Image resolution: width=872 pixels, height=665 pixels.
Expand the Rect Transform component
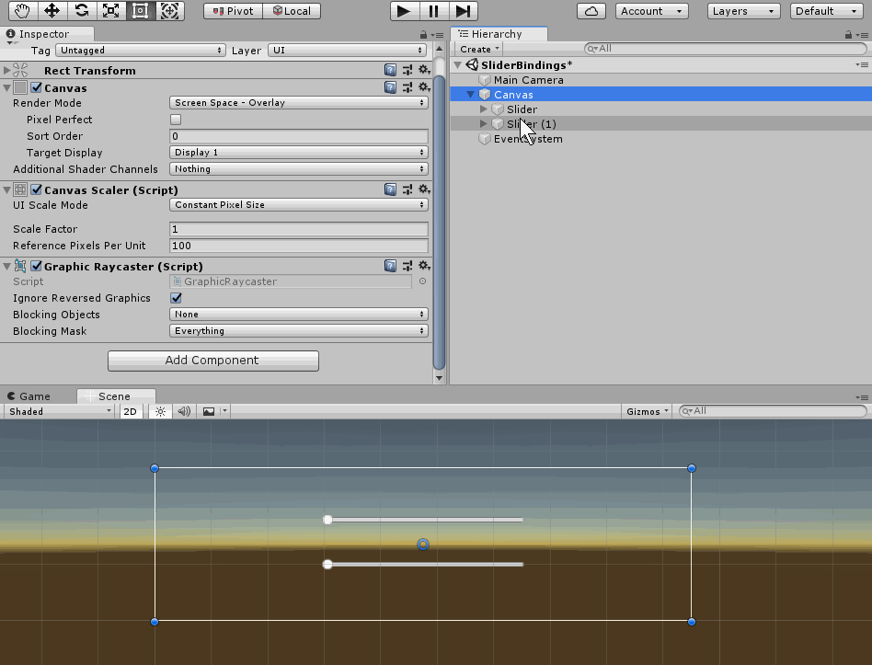6,70
